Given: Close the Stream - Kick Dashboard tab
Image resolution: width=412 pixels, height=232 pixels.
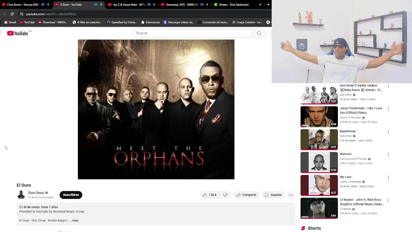Looking at the screenshot, I should [260, 5].
